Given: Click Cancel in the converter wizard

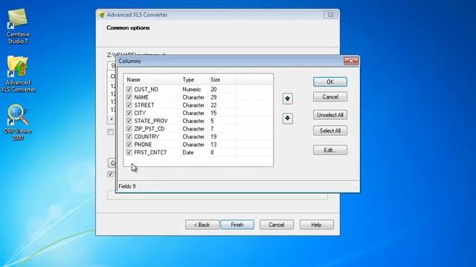Looking at the screenshot, I should tap(276, 225).
